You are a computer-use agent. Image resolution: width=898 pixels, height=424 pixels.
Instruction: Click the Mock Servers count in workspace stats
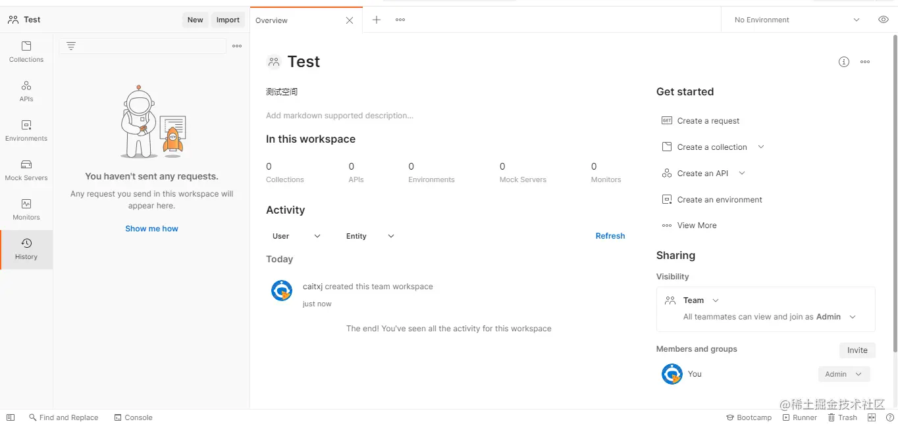click(523, 172)
